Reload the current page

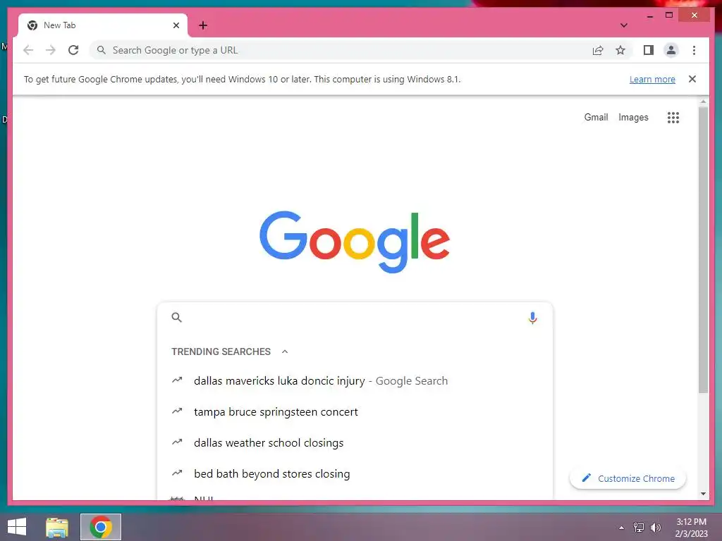pyautogui.click(x=73, y=50)
